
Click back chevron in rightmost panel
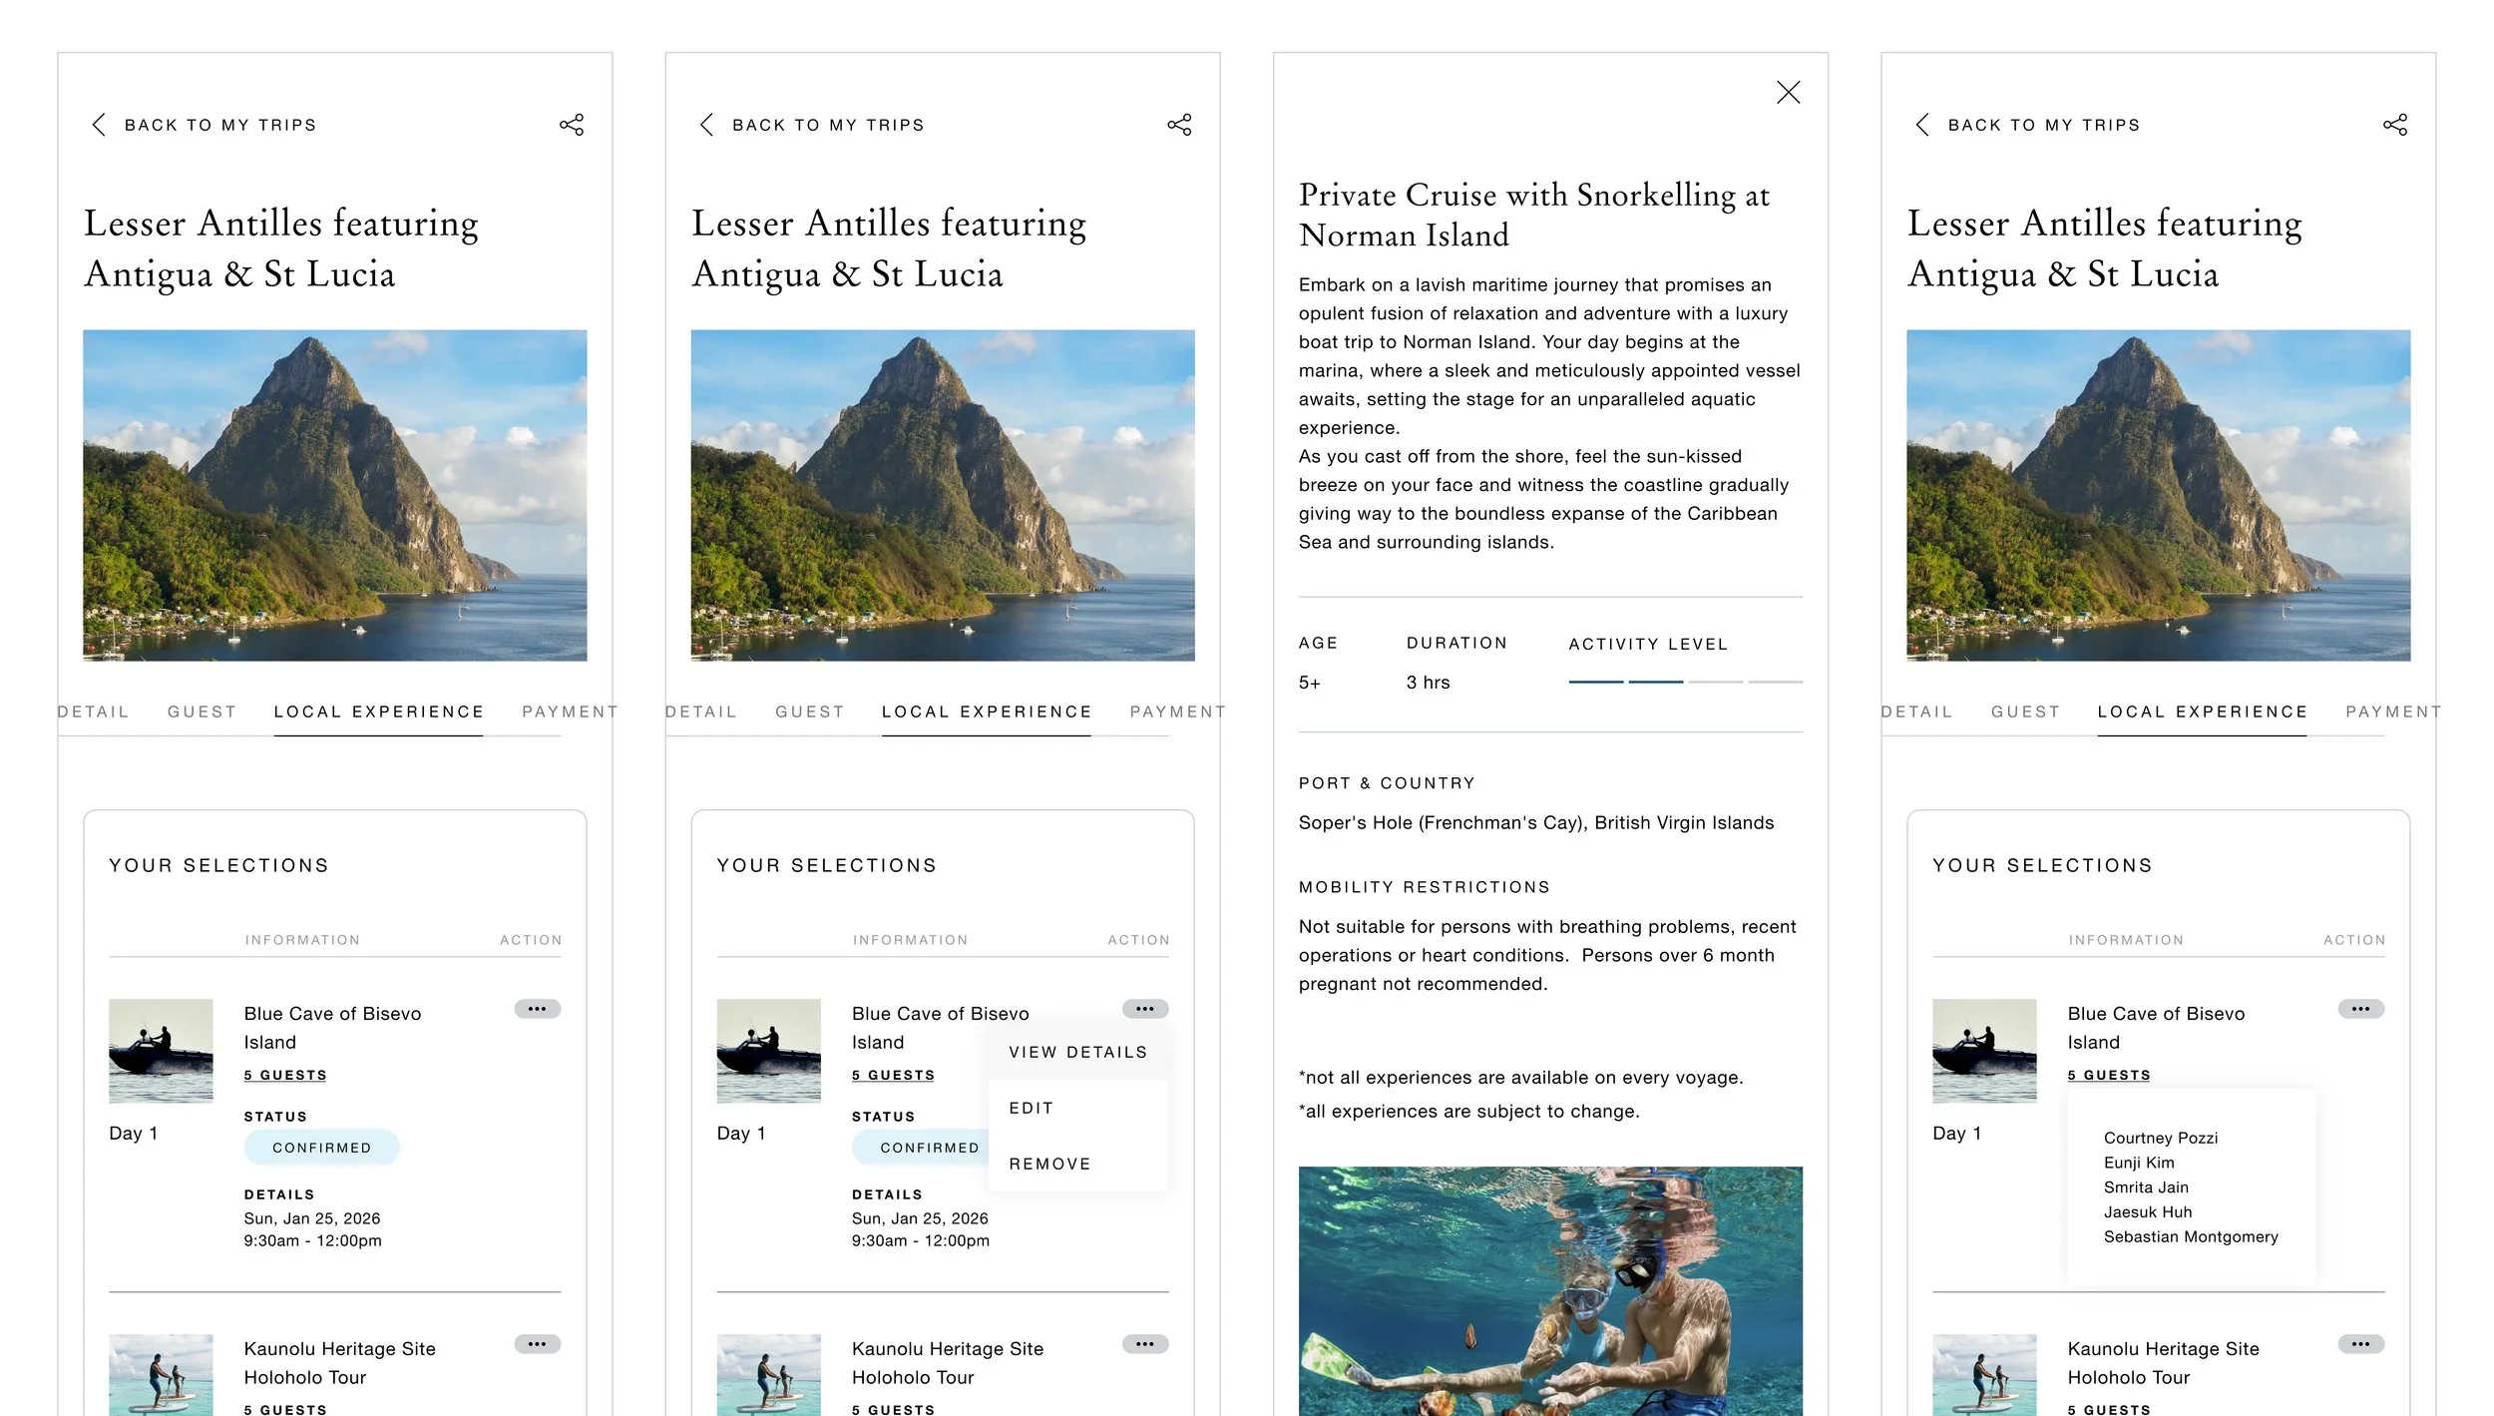[x=1922, y=125]
